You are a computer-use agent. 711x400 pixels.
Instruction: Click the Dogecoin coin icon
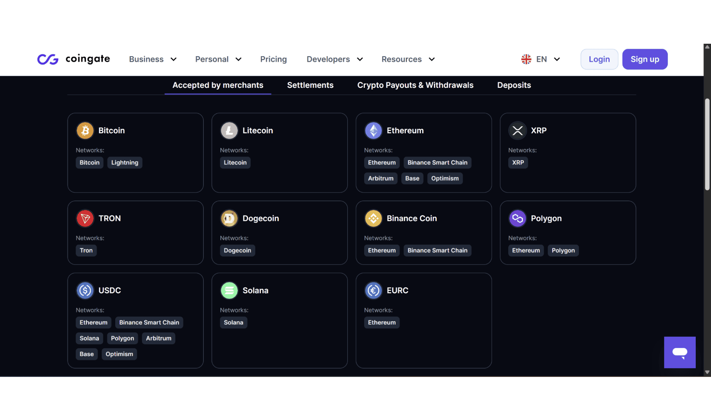coord(229,218)
